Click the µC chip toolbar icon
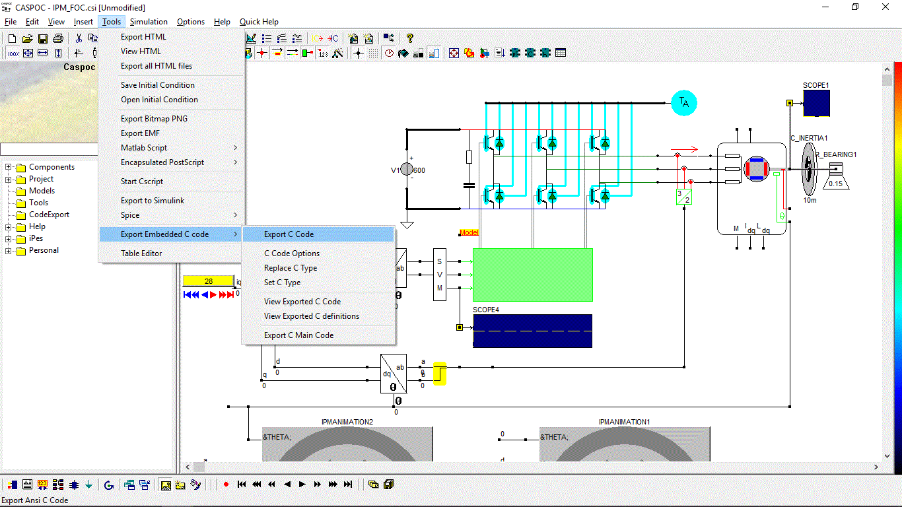Screen dimensions: 902x507 (x=516, y=53)
